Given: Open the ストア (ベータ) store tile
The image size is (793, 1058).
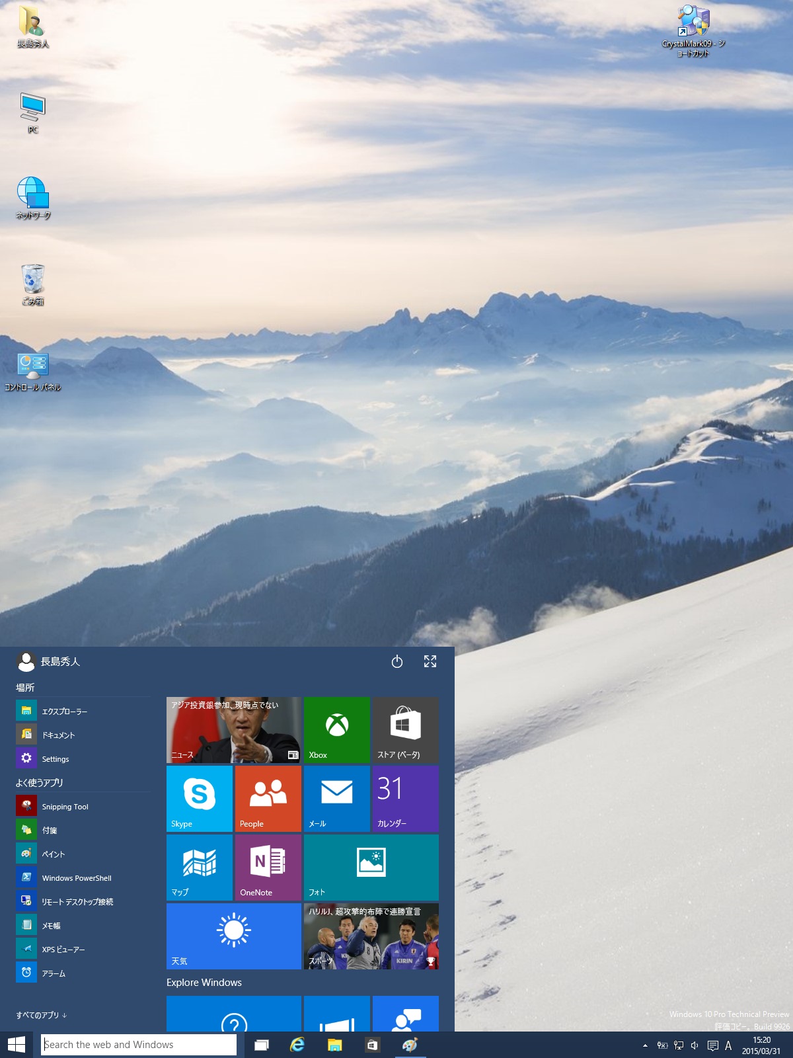Looking at the screenshot, I should (405, 729).
